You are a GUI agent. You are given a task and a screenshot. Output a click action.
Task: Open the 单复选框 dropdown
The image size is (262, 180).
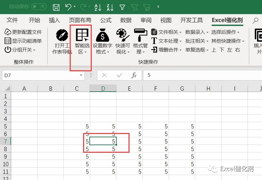click(x=197, y=50)
